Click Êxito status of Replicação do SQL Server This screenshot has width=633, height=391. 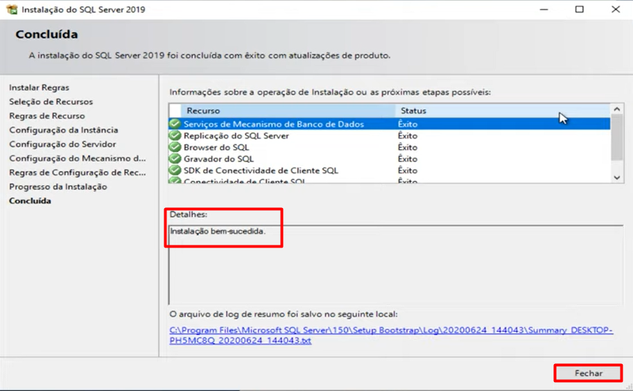coord(408,136)
